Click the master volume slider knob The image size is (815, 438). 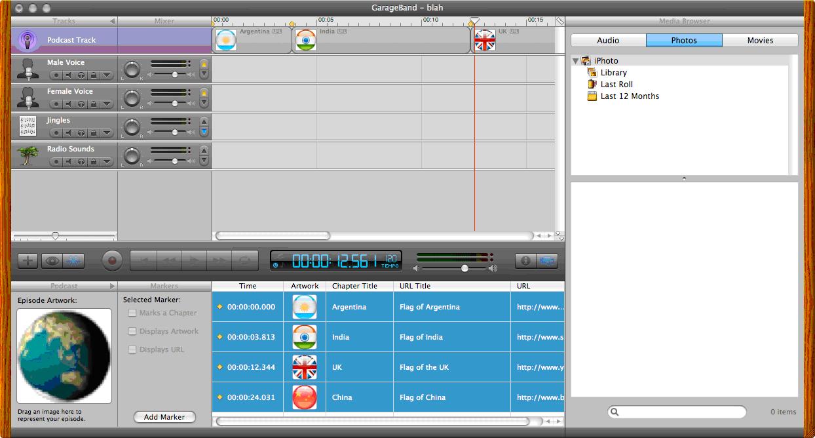pyautogui.click(x=464, y=268)
